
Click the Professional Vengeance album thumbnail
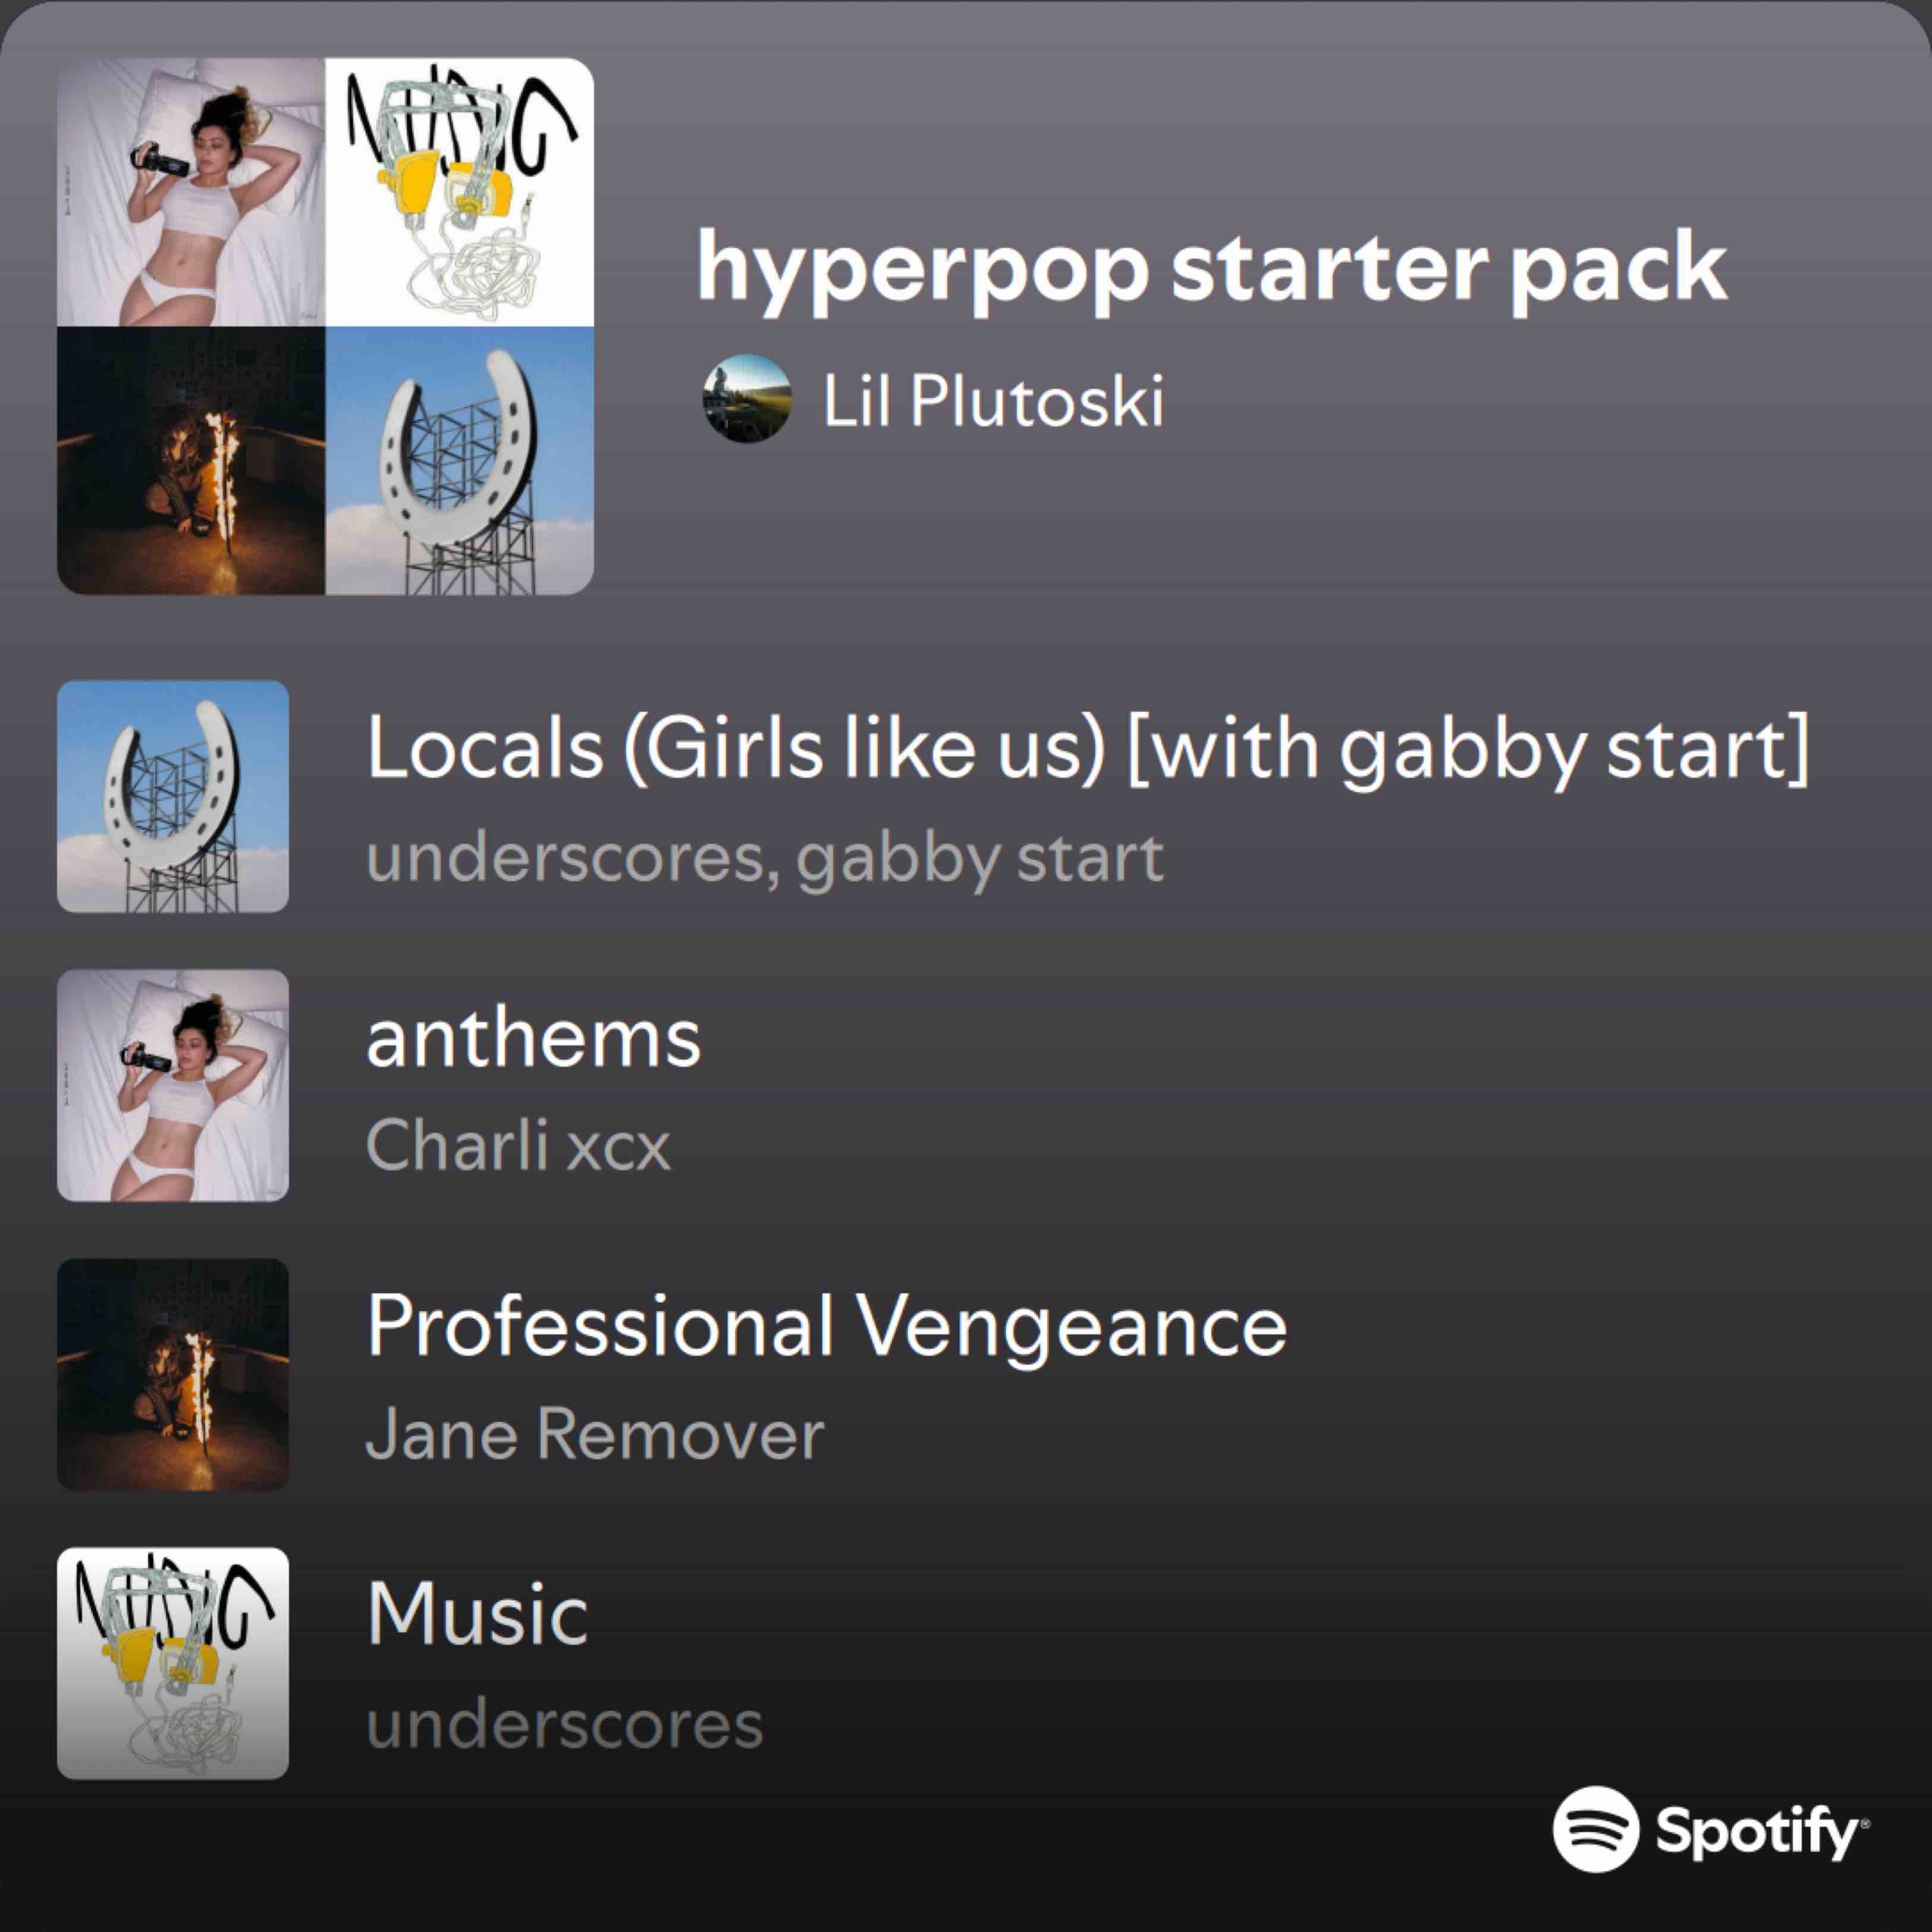click(173, 1374)
